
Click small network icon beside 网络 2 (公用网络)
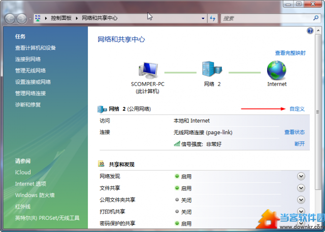pos(102,109)
